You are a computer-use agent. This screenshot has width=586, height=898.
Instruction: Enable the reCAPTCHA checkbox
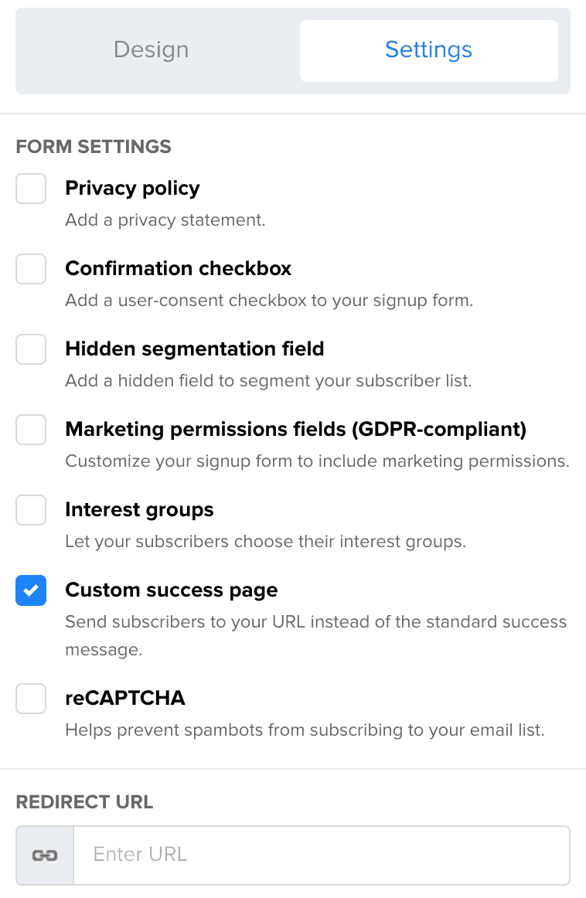(31, 698)
